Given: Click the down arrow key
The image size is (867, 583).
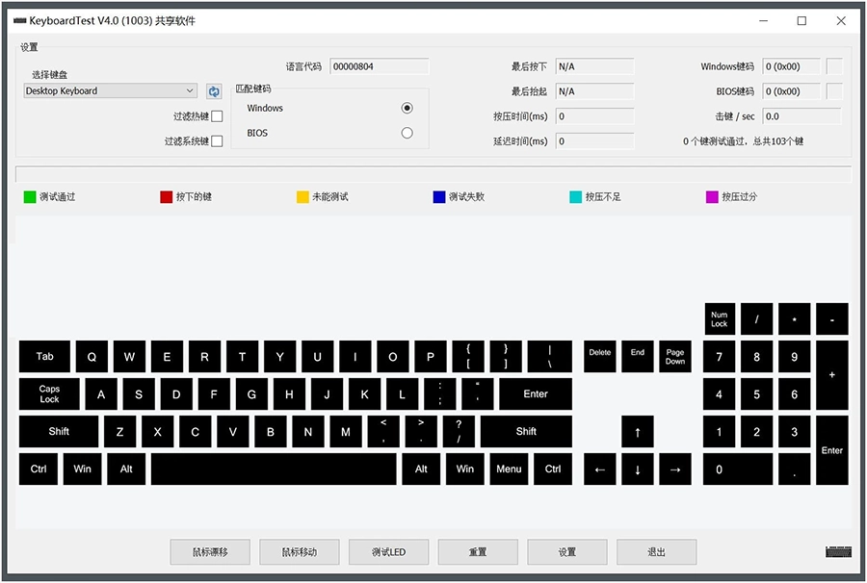Looking at the screenshot, I should tap(637, 469).
